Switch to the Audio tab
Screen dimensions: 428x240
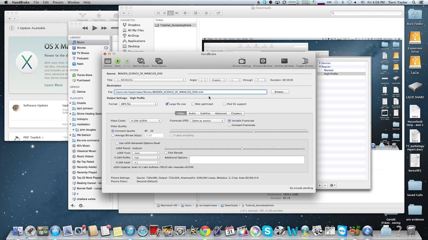point(192,113)
